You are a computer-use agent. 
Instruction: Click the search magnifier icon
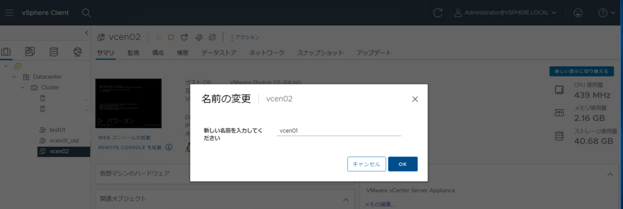coord(86,12)
